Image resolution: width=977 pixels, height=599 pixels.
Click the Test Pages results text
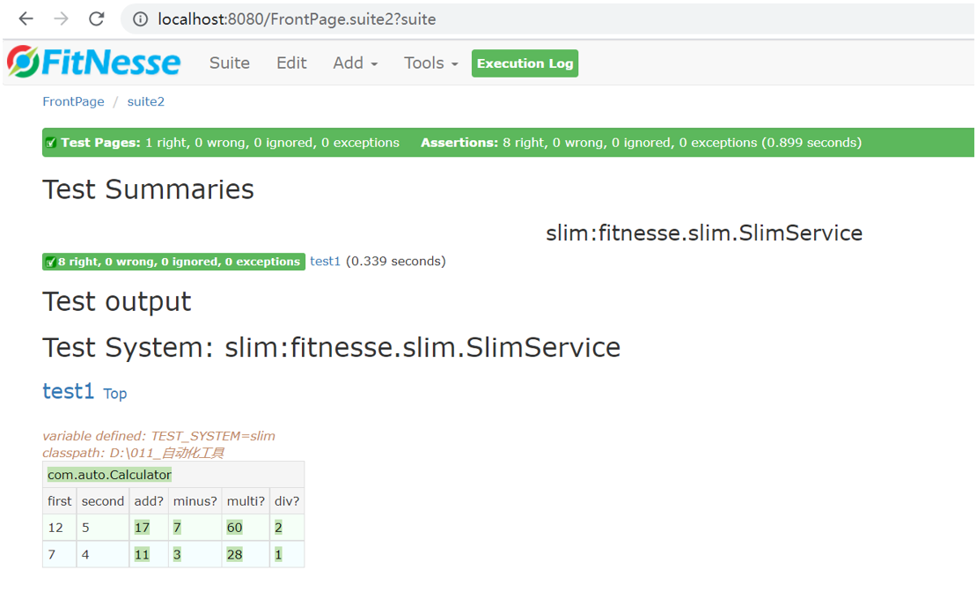point(230,143)
